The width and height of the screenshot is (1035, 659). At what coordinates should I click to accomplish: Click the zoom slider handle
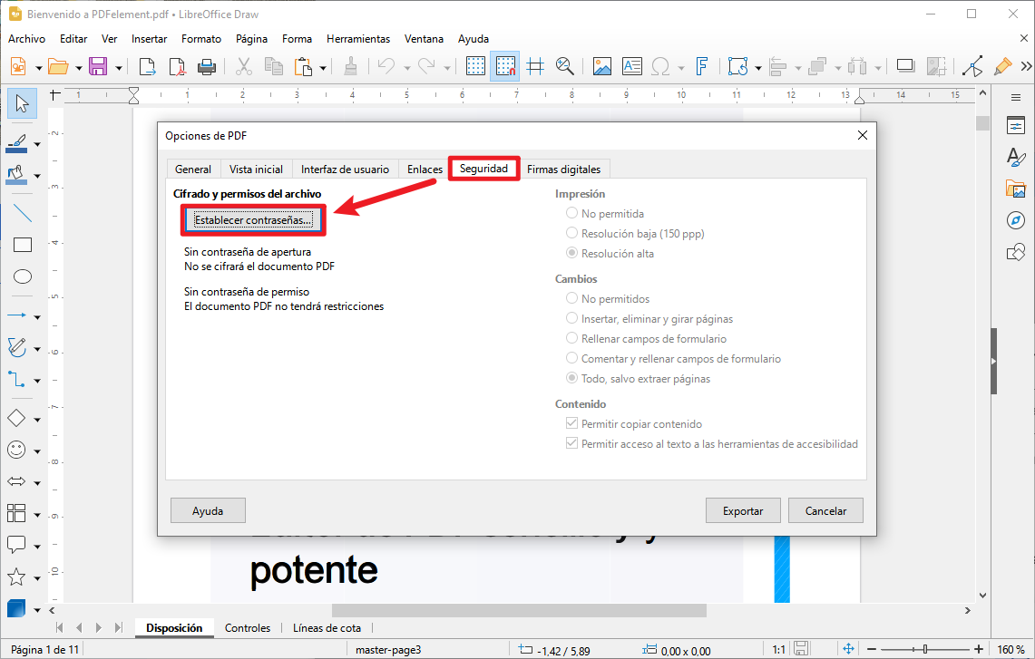[x=924, y=649]
